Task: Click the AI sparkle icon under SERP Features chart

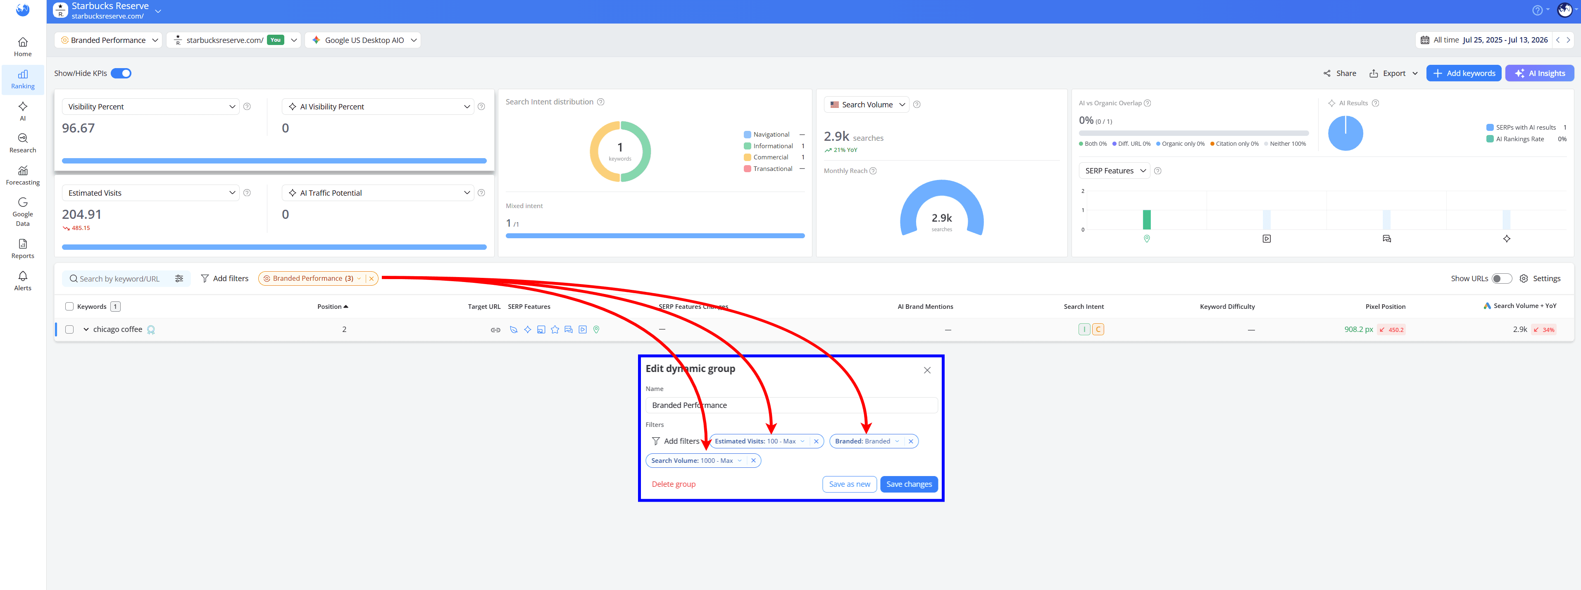Action: (x=1506, y=239)
